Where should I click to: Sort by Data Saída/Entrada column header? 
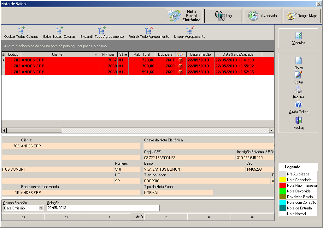[x=238, y=54]
